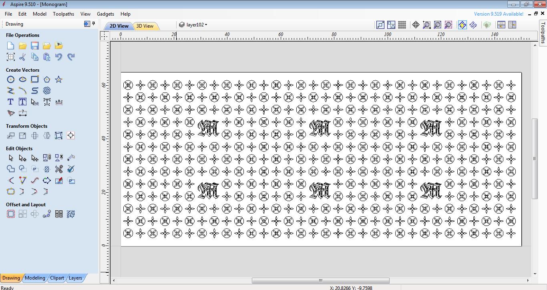Select the Draw Rectangle tool

click(35, 79)
